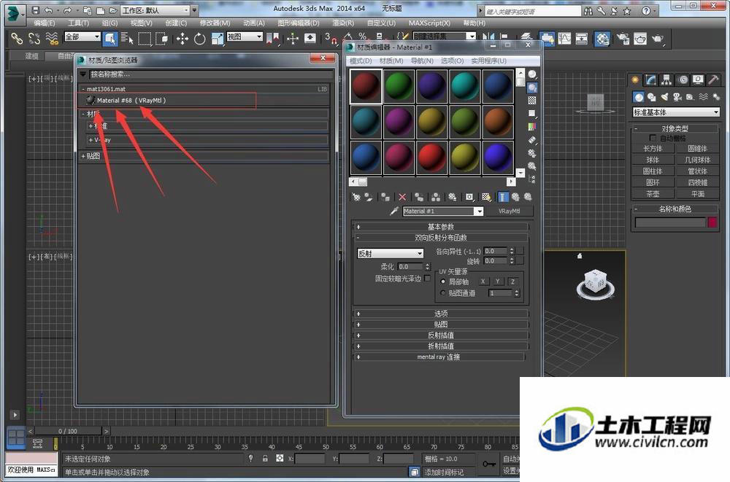Viewport: 730px width, 482px height.
Task: Select the 局部轴 radio button
Action: [x=443, y=281]
